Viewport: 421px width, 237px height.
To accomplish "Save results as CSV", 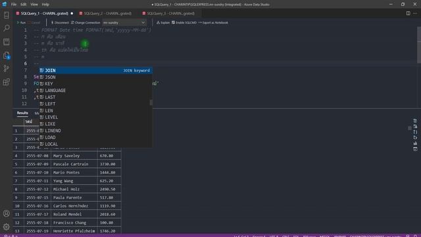I will pos(415,120).
